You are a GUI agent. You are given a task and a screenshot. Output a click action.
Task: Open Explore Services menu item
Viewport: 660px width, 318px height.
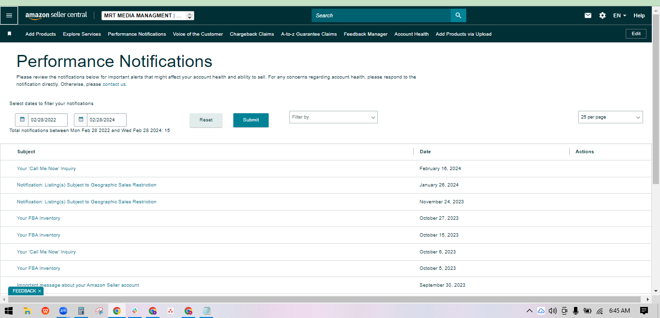pyautogui.click(x=82, y=34)
